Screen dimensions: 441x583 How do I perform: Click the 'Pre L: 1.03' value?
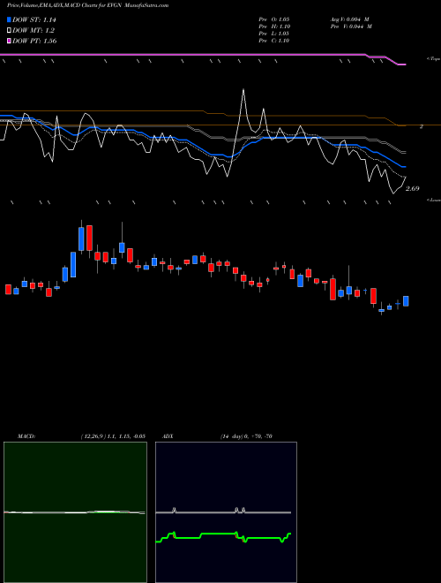tap(274, 34)
